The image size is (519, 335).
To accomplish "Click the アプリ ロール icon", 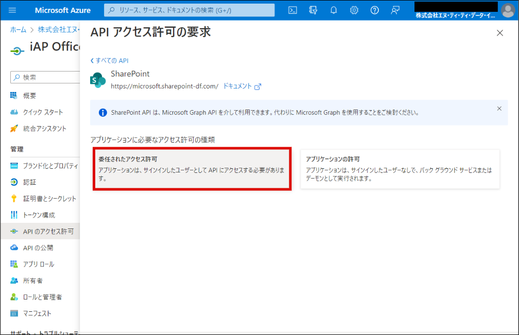I will [14, 264].
